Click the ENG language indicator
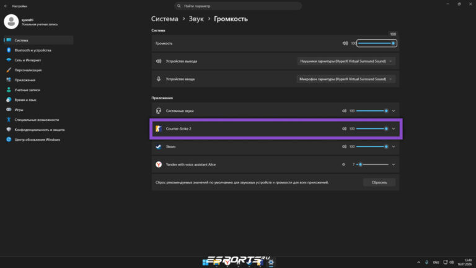This screenshot has height=268, width=476. coord(436,262)
